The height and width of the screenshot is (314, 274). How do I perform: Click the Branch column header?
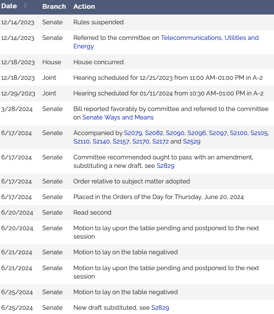[54, 7]
